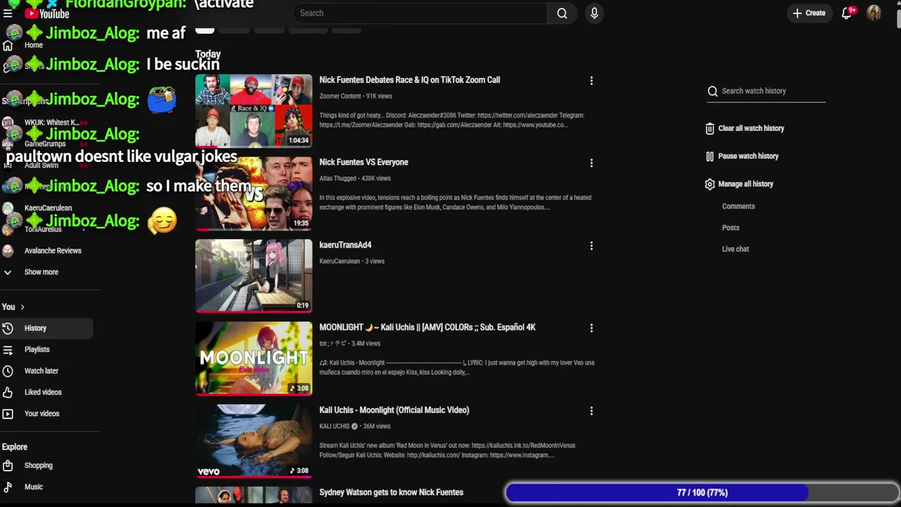Click the Liked videos thumbs-up icon

(8, 392)
